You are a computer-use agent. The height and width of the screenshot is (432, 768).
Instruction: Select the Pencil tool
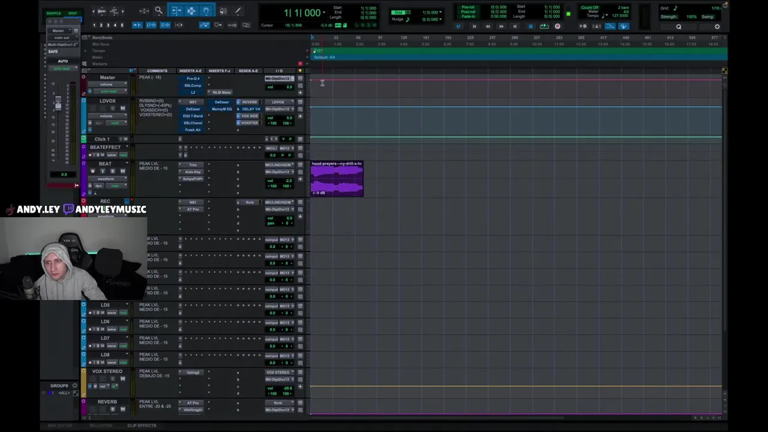click(238, 11)
